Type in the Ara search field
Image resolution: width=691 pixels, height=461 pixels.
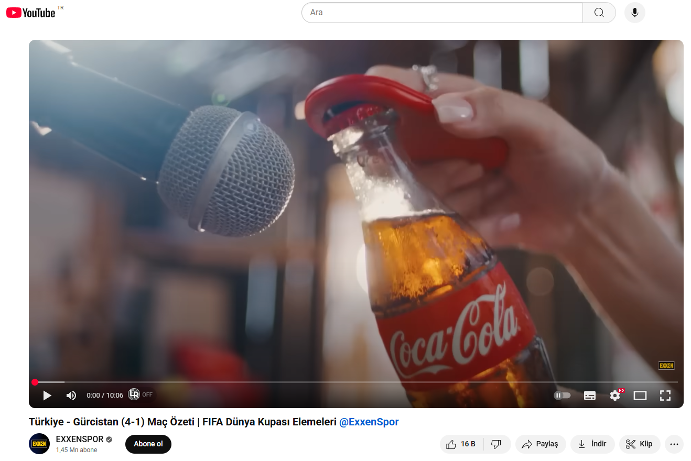(441, 13)
